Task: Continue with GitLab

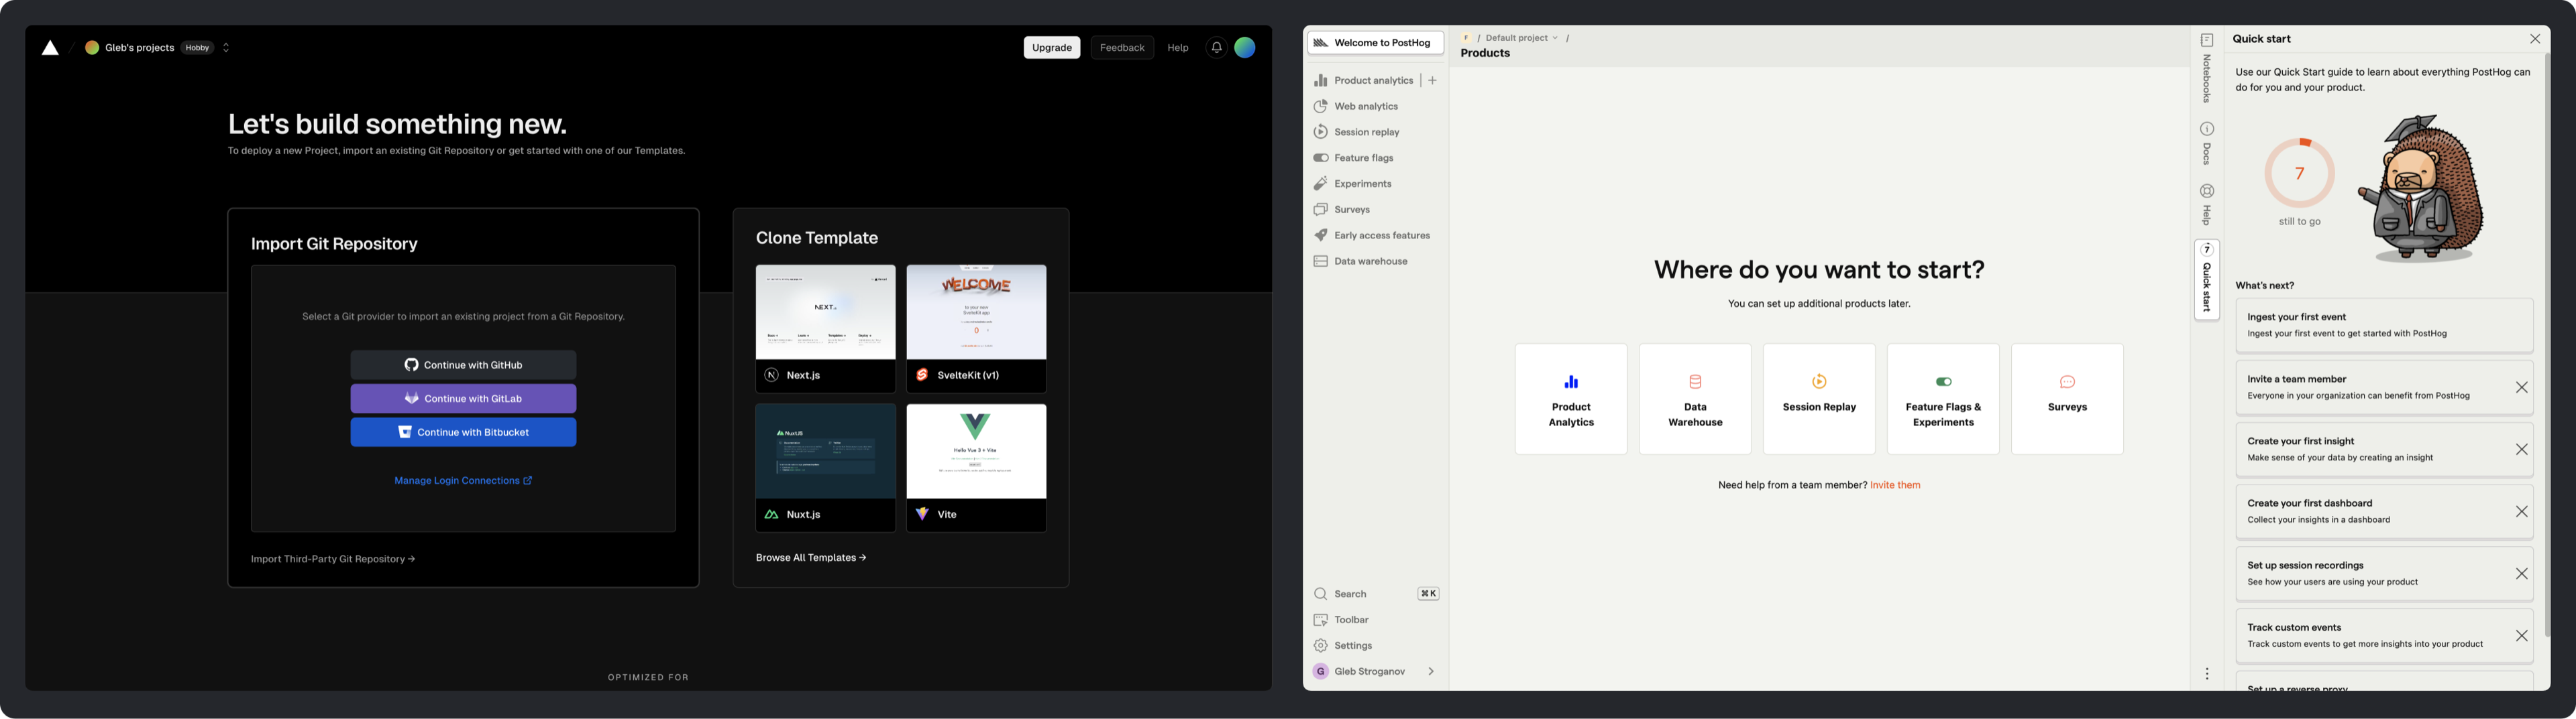Action: pos(463,399)
